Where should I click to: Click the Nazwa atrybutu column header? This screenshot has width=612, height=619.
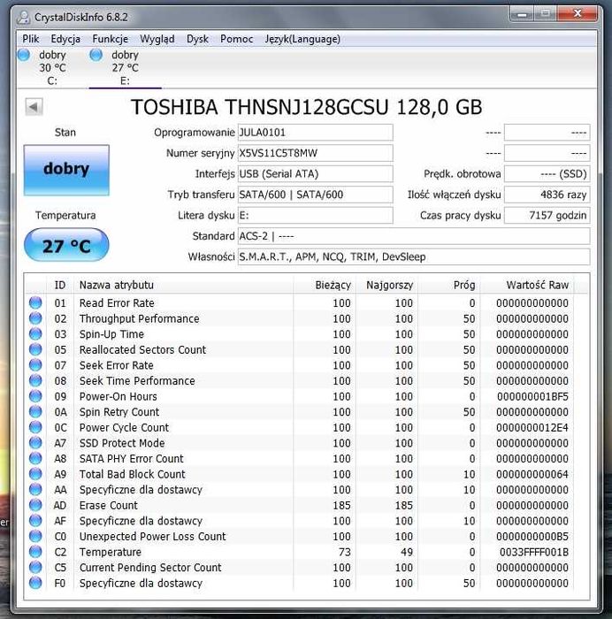pyautogui.click(x=183, y=285)
